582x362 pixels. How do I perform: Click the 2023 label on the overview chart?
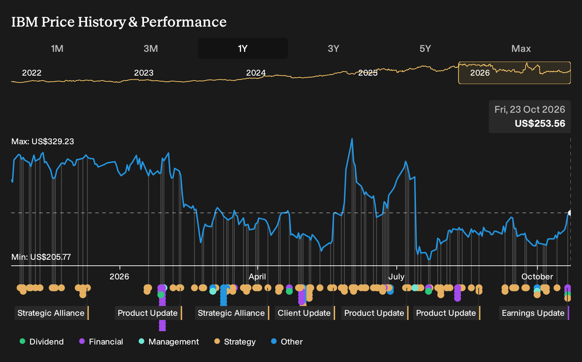coord(144,73)
